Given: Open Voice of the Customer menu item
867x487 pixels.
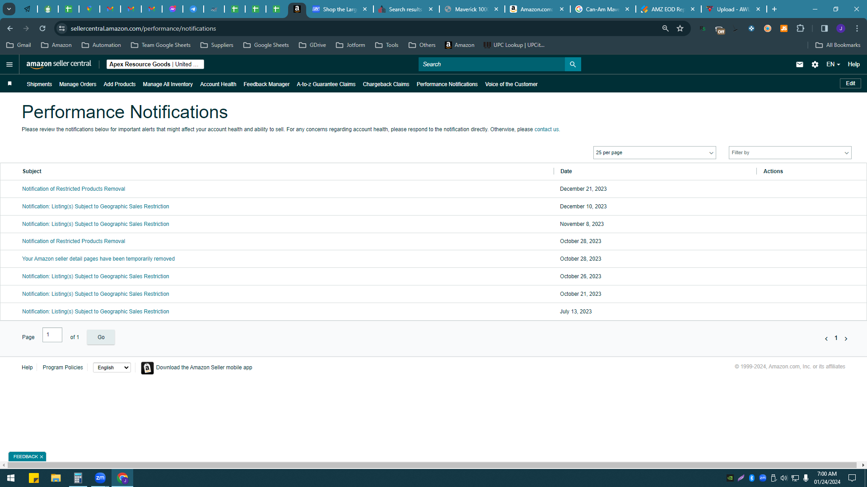Looking at the screenshot, I should tap(511, 84).
